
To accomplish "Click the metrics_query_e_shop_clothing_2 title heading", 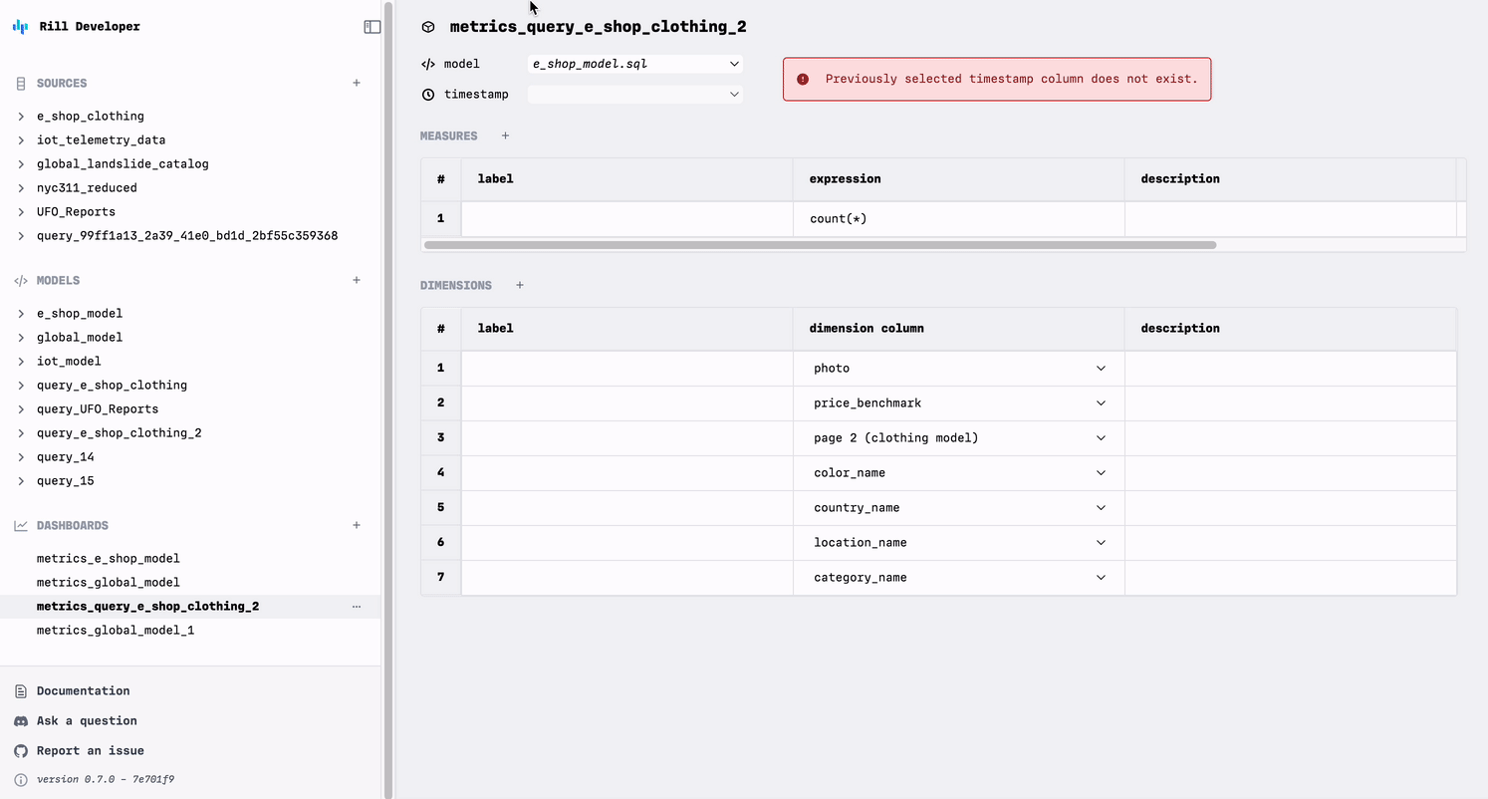I will 598,27.
